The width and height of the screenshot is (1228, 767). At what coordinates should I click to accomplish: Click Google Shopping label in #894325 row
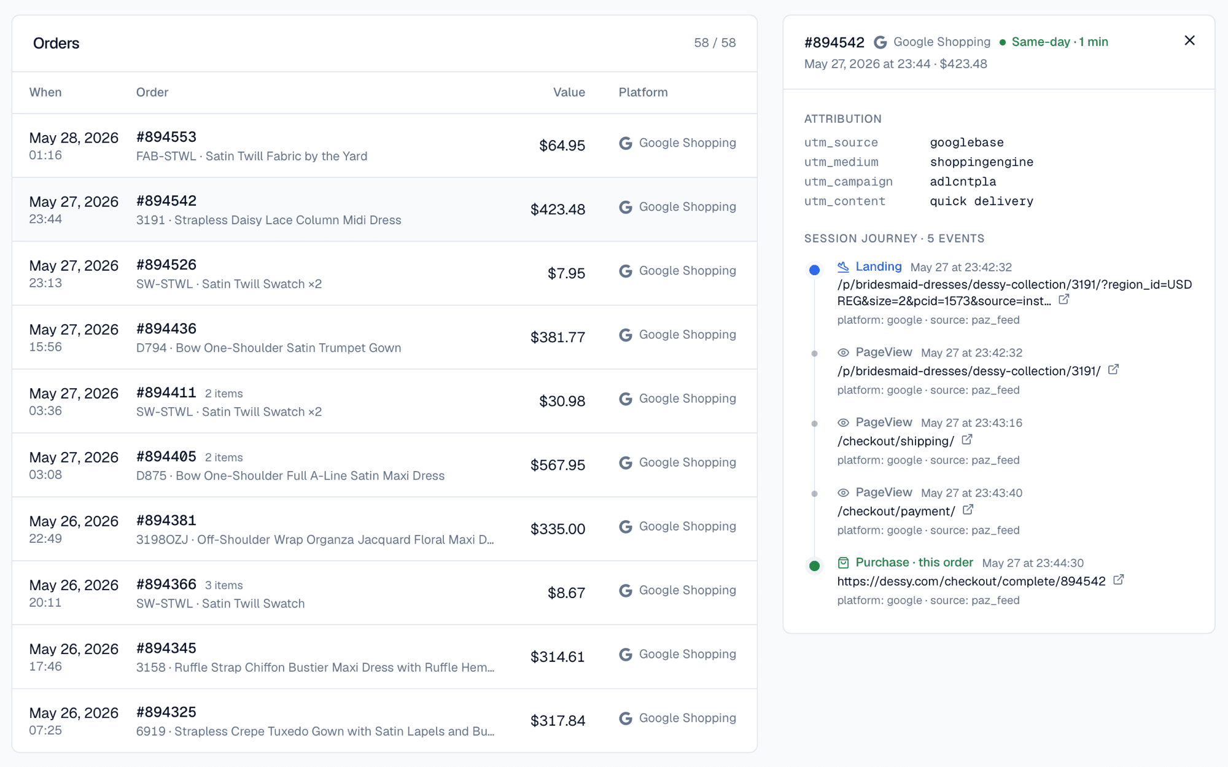pyautogui.click(x=687, y=718)
